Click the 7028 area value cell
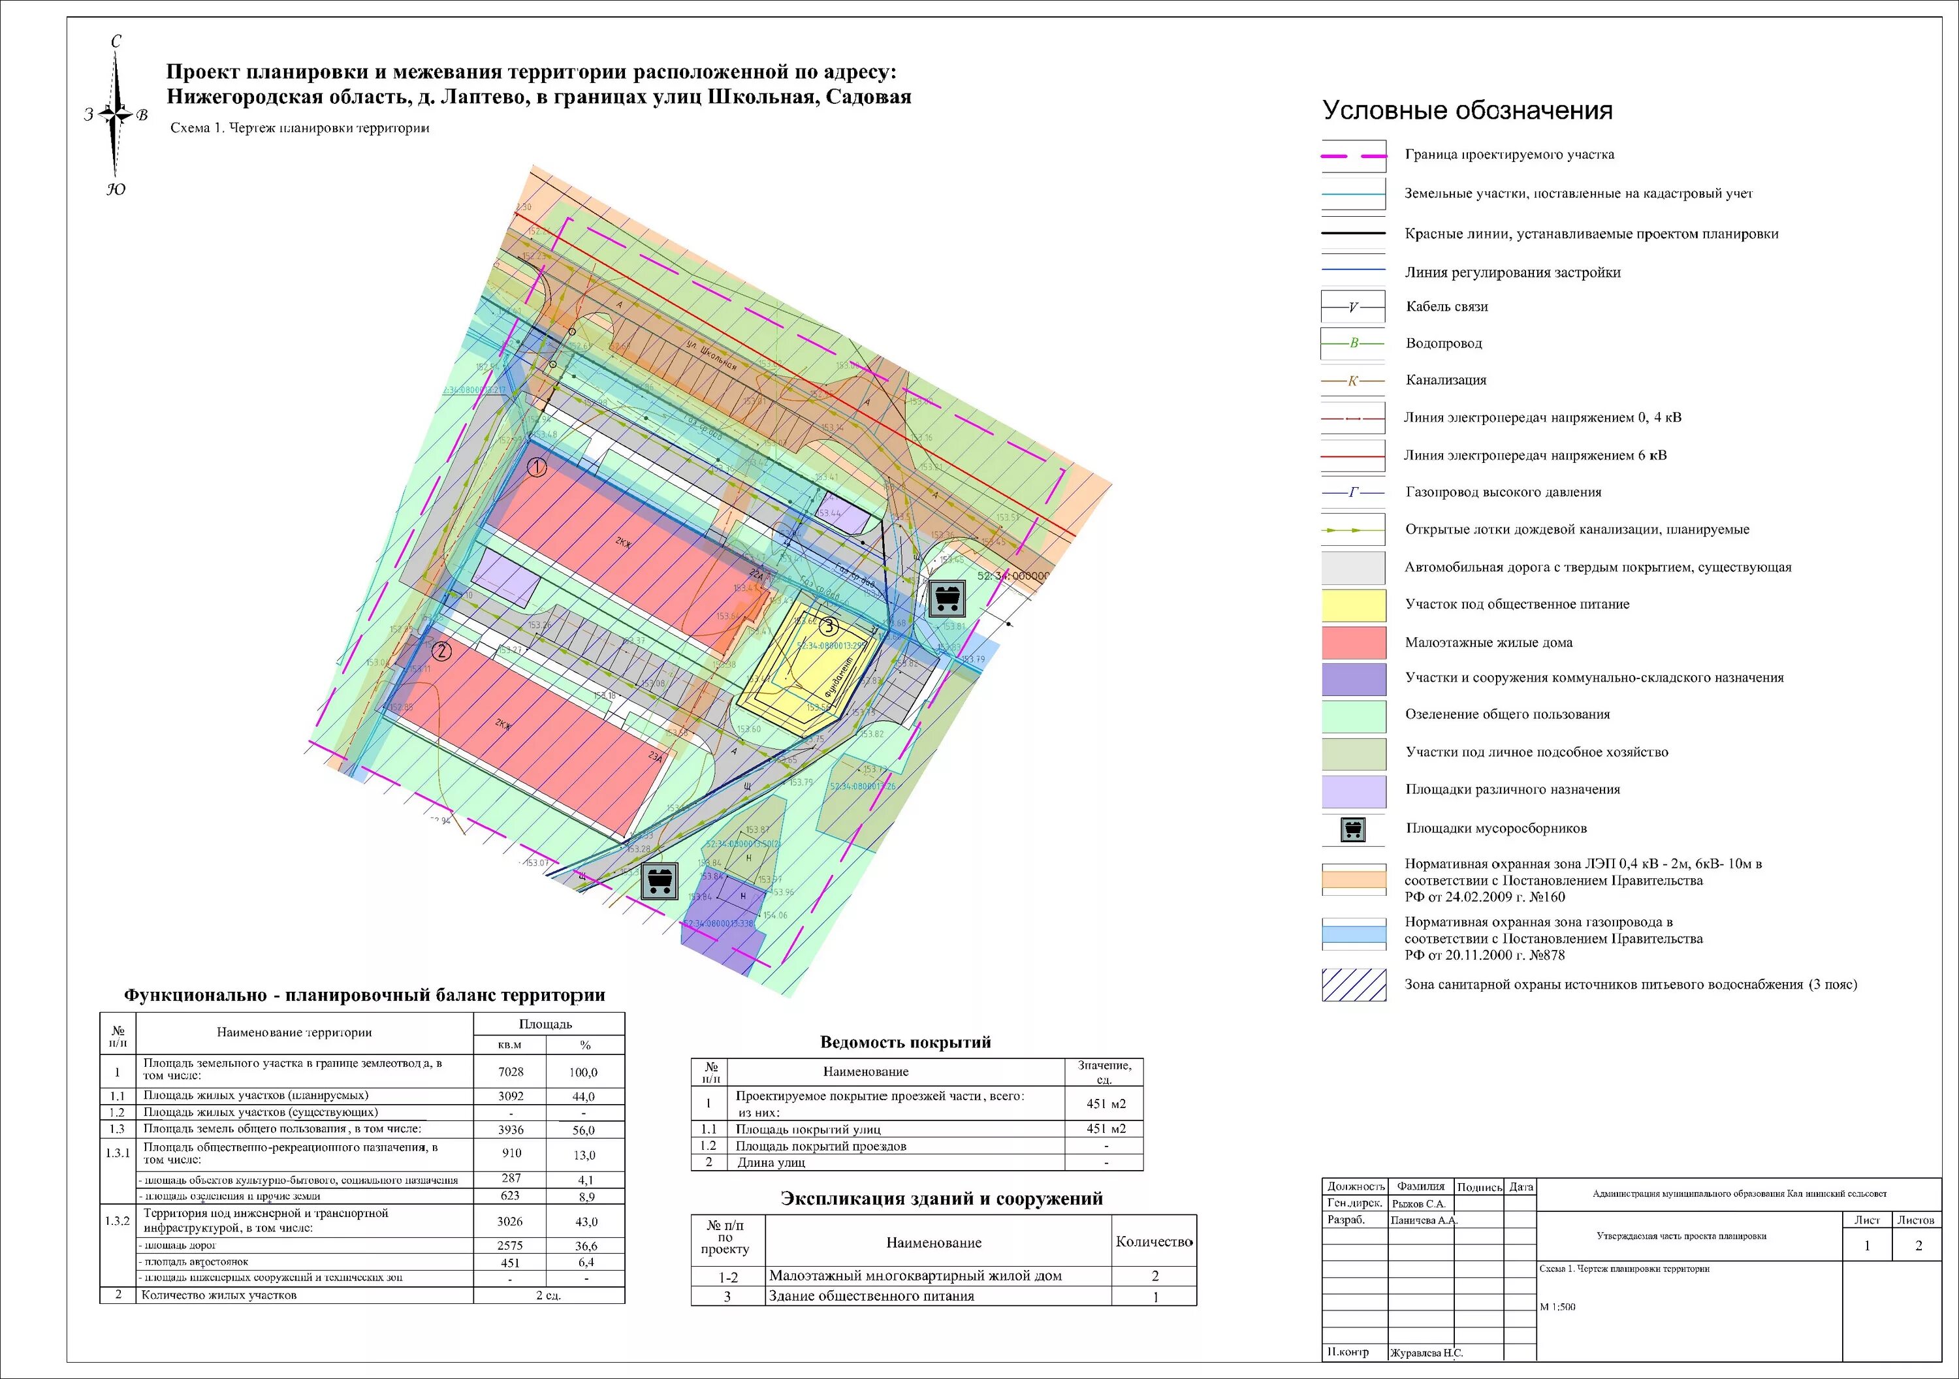The image size is (1959, 1379). point(510,1072)
